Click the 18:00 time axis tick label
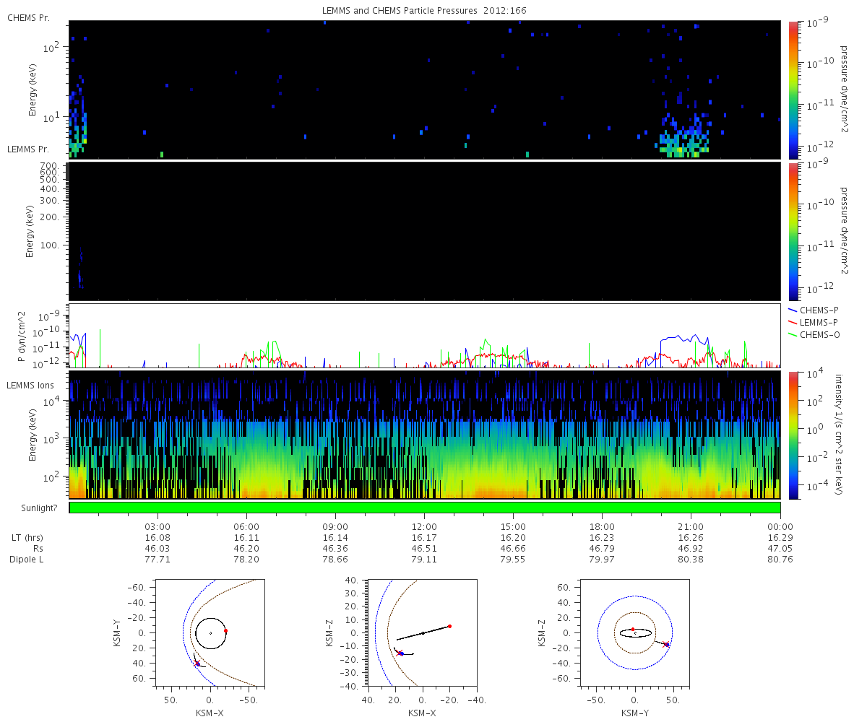 point(602,526)
